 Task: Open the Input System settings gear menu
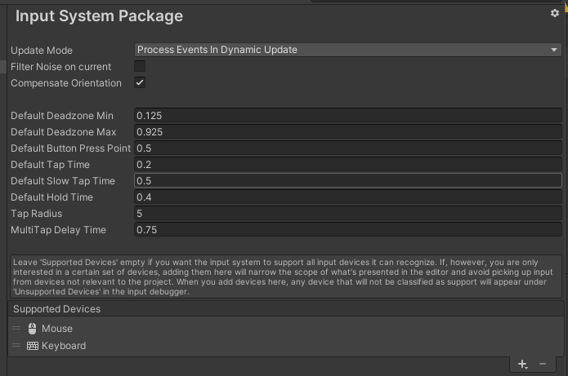click(555, 13)
